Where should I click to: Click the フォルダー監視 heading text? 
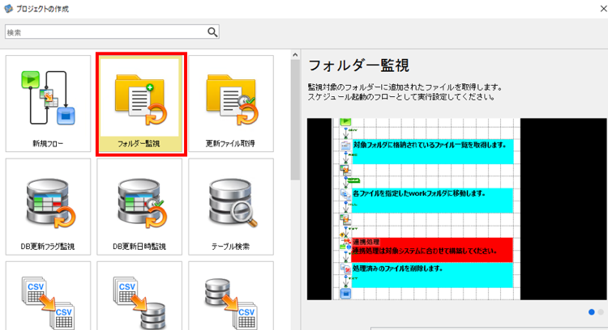358,66
